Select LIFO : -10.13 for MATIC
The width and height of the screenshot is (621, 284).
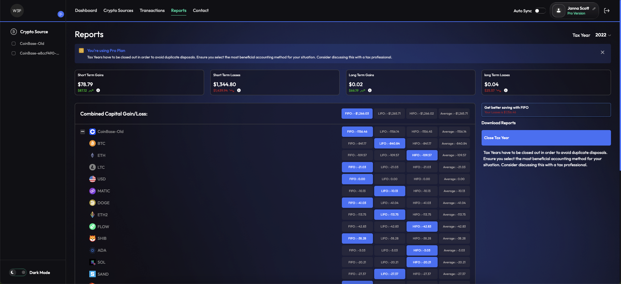(390, 191)
